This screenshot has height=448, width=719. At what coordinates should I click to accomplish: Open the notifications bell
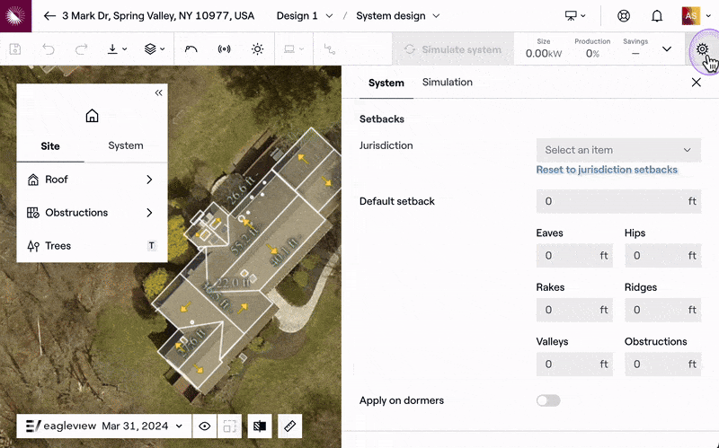[x=657, y=16]
